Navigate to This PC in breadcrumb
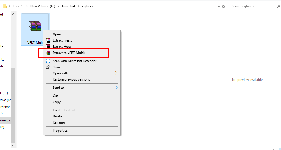Viewport: 281px width, 150px height. (18, 6)
